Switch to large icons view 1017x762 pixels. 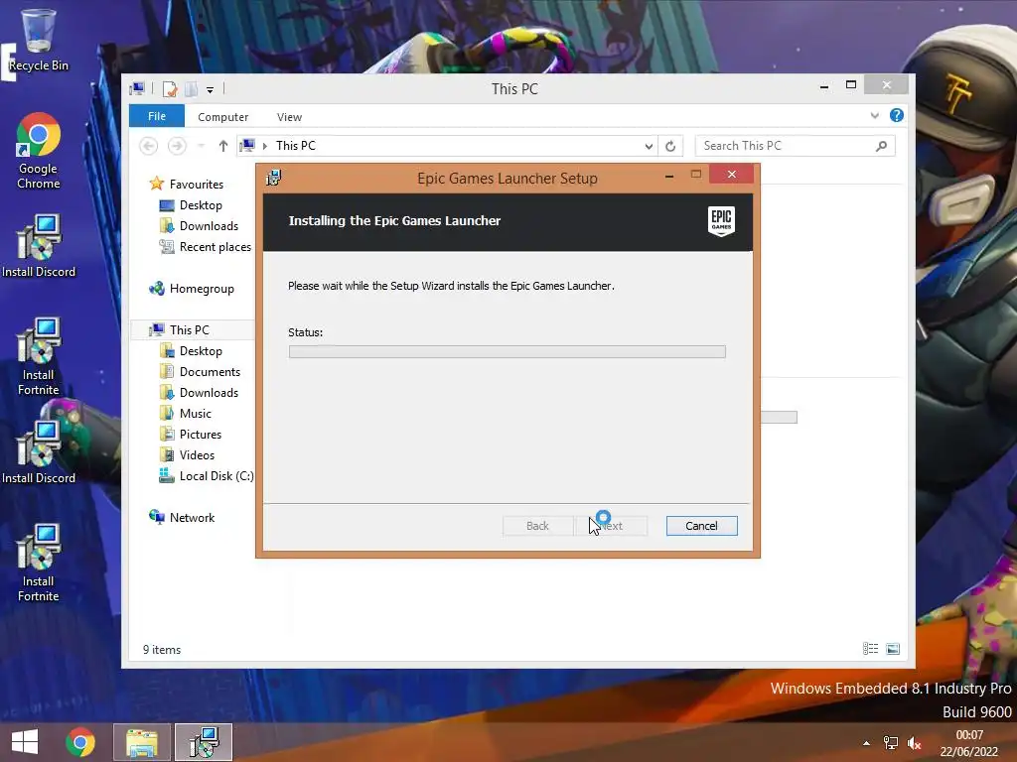[893, 649]
